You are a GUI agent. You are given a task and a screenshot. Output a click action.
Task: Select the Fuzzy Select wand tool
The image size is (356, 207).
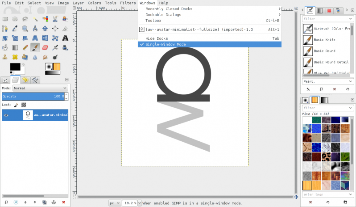click(35, 19)
